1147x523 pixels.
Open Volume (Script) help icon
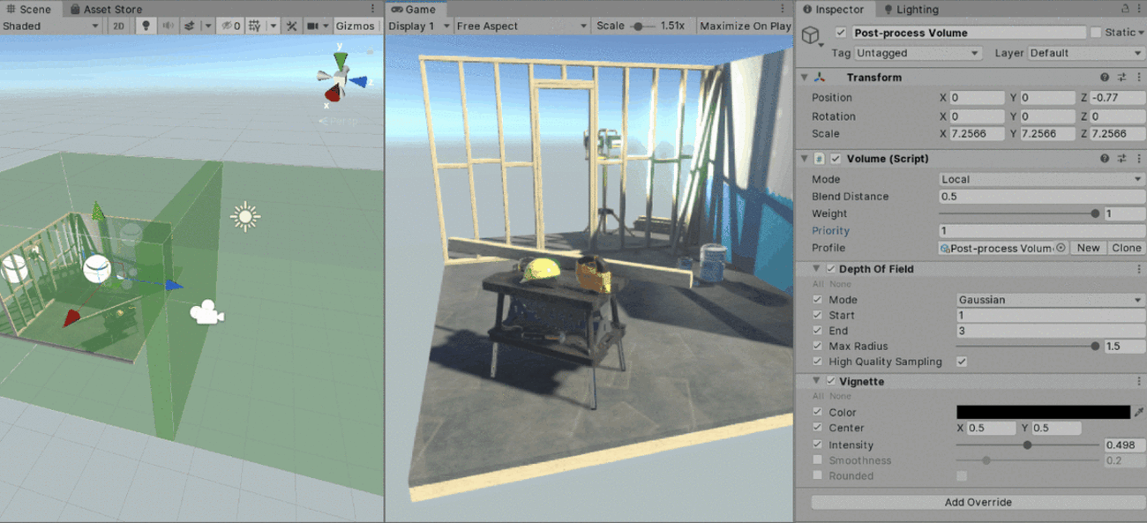1105,159
